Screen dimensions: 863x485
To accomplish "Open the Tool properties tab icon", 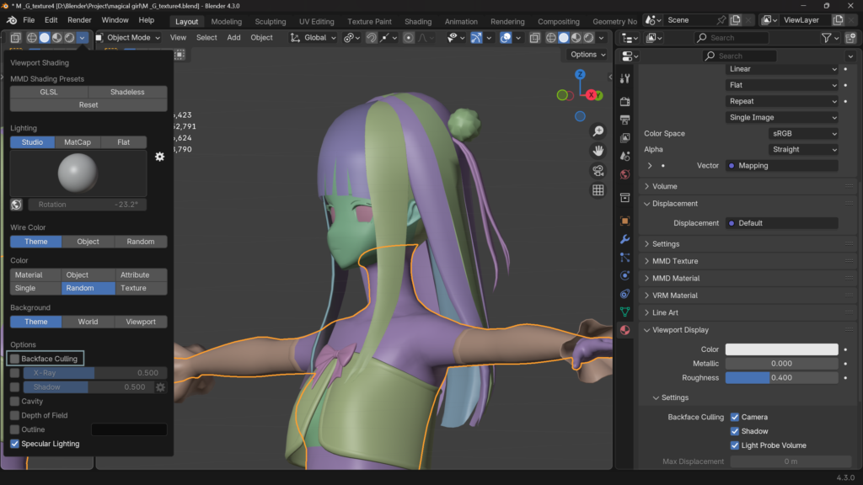I will (x=624, y=78).
